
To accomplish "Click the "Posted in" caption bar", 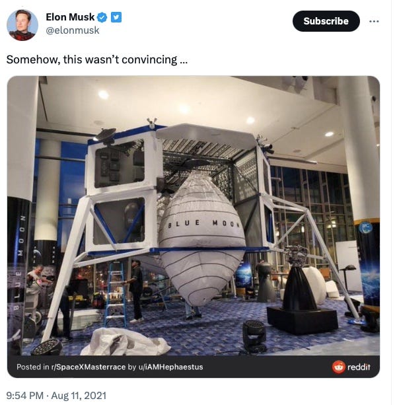I will coord(194,367).
